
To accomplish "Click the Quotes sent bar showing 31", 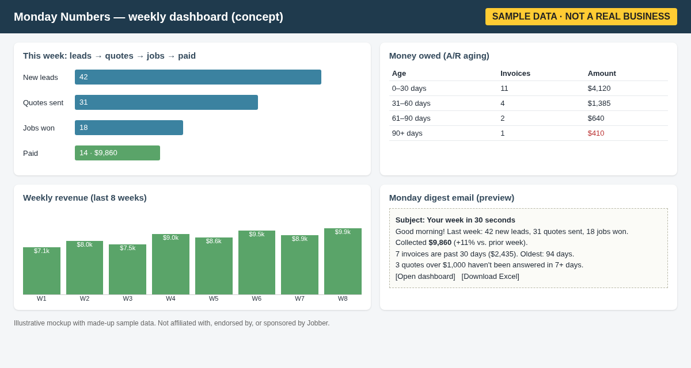I will [x=166, y=102].
